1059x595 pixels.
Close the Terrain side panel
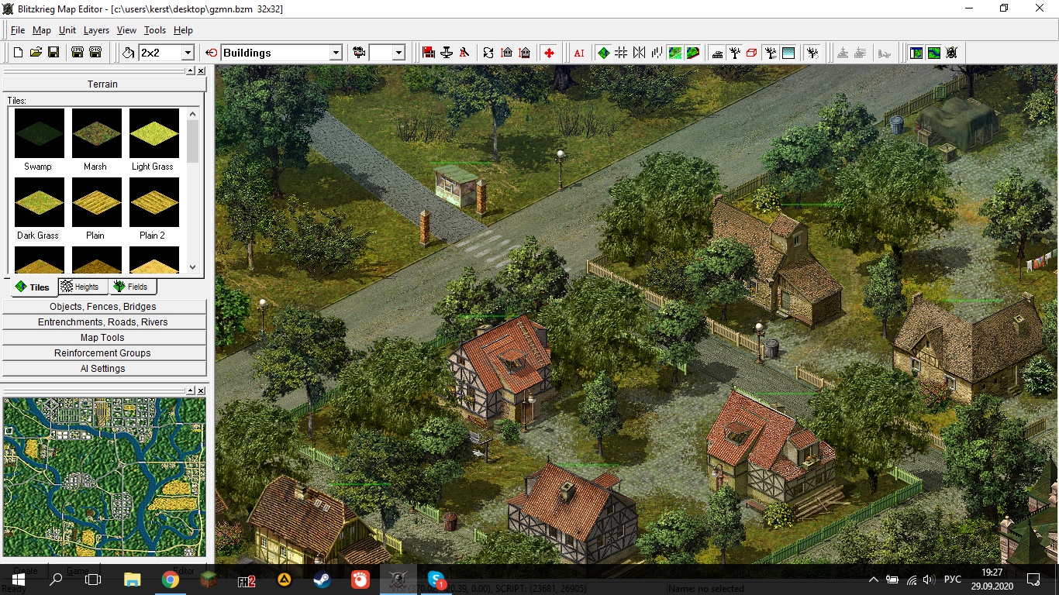pos(201,71)
